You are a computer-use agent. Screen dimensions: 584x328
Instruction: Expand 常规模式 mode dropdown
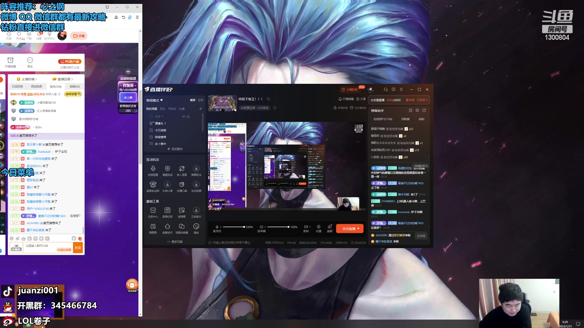click(x=155, y=100)
